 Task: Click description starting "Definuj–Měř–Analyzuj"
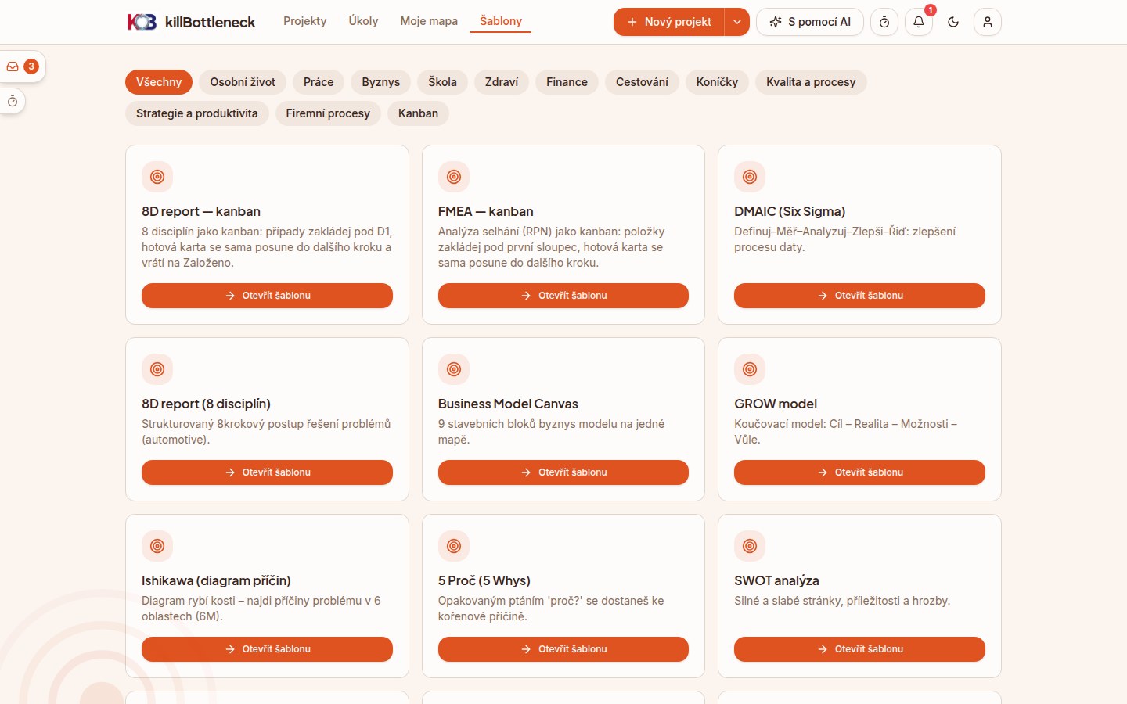844,239
